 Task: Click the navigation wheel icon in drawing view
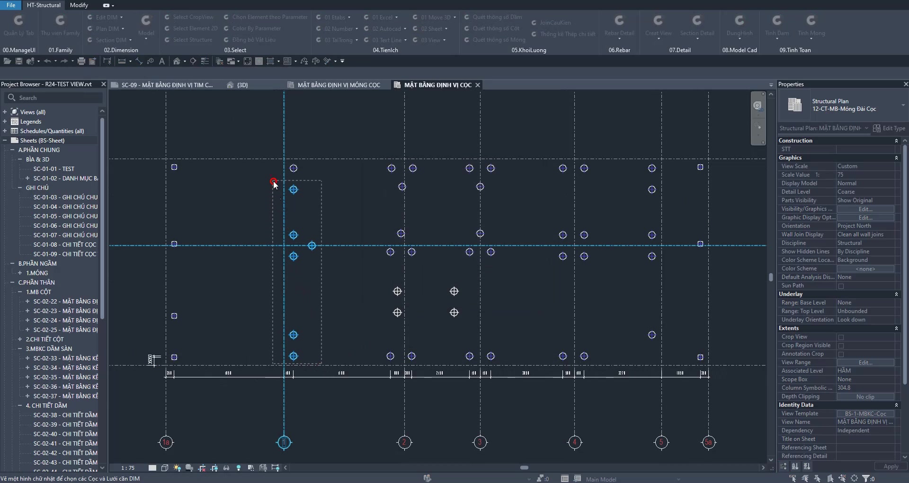(x=757, y=106)
